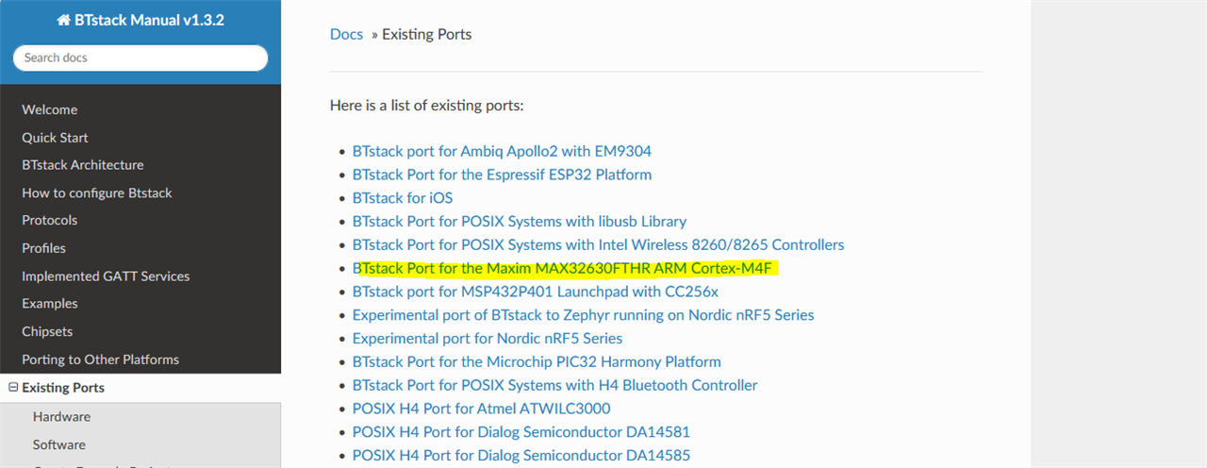1207x468 pixels.
Task: Open the Espressif ESP32 Platform port link
Action: pos(502,175)
